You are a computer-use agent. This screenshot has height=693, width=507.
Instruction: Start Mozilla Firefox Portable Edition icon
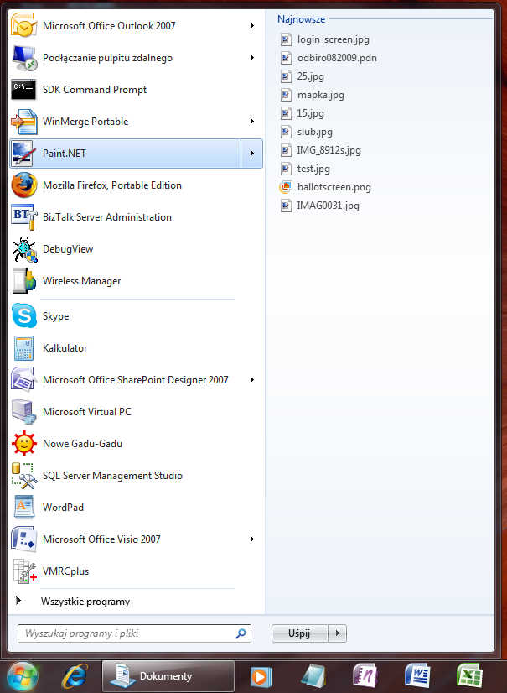click(23, 185)
